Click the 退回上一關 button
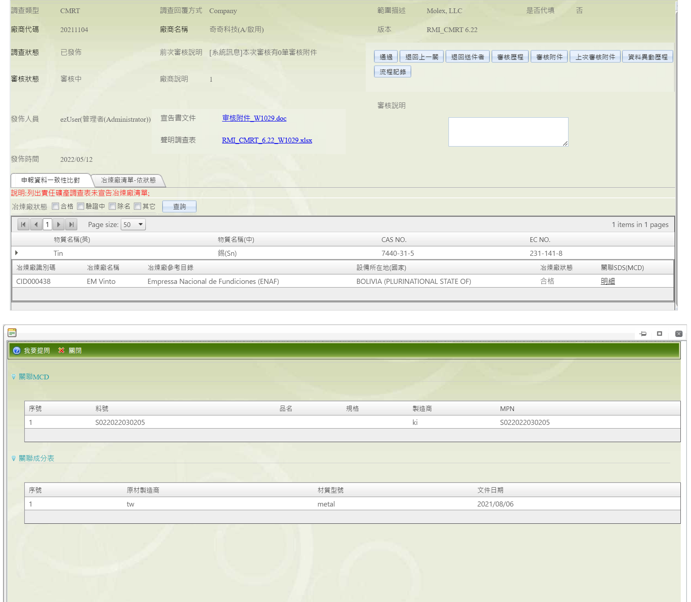This screenshot has height=602, width=691. 422,57
